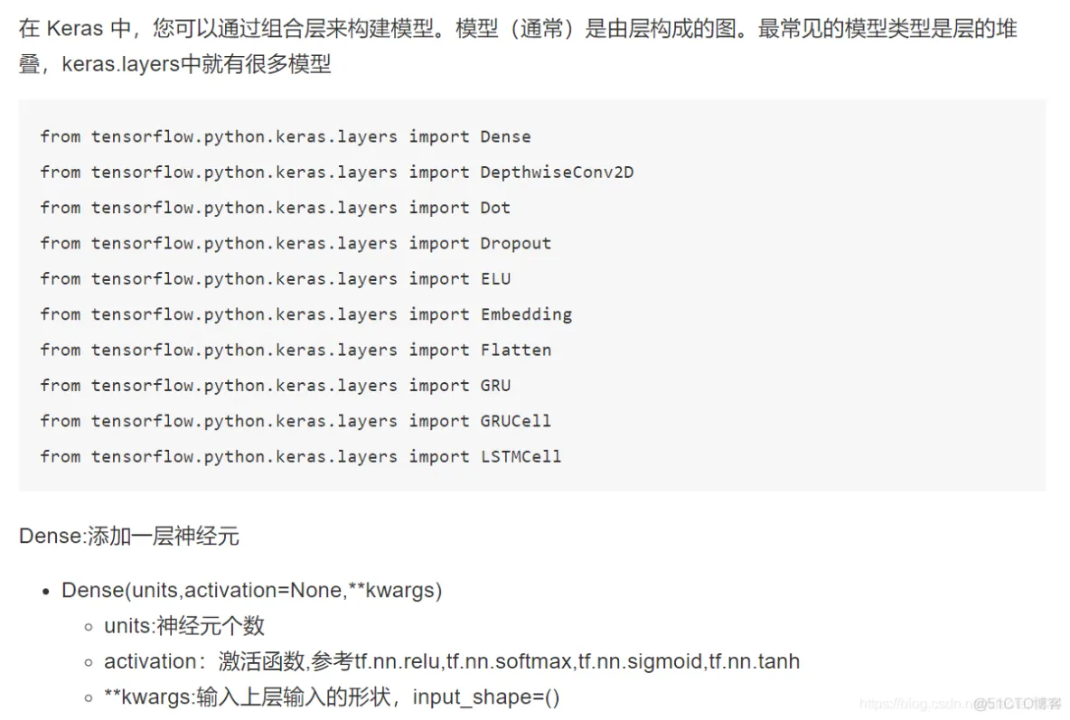
Task: Click the blog.csdn watermark URL
Action: pyautogui.click(x=915, y=704)
